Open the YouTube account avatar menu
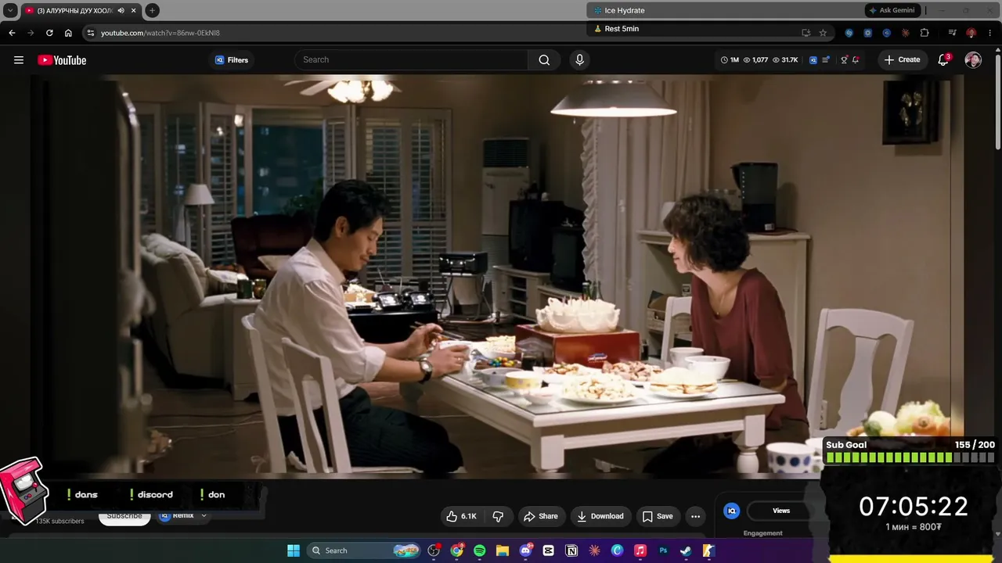1002x563 pixels. [x=973, y=60]
